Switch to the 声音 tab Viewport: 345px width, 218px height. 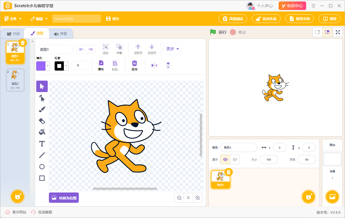[60, 34]
